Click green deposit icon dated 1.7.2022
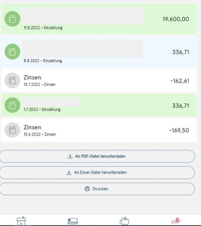This screenshot has height=226, width=201. coord(13,105)
